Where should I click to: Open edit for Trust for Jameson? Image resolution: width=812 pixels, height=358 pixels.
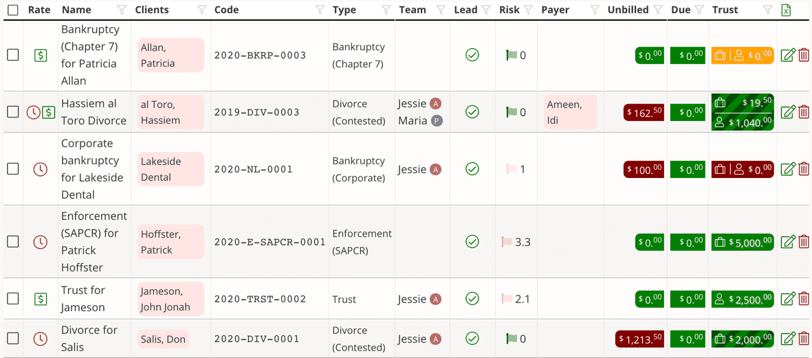click(788, 299)
